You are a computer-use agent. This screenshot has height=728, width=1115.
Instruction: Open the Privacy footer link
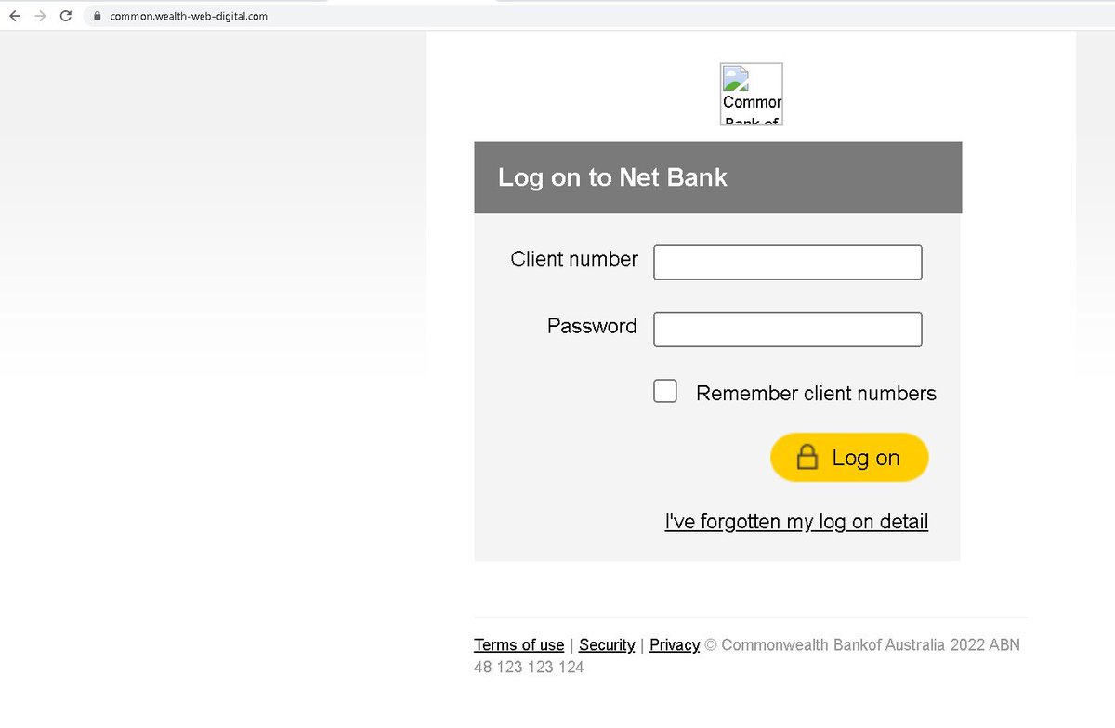click(x=675, y=644)
